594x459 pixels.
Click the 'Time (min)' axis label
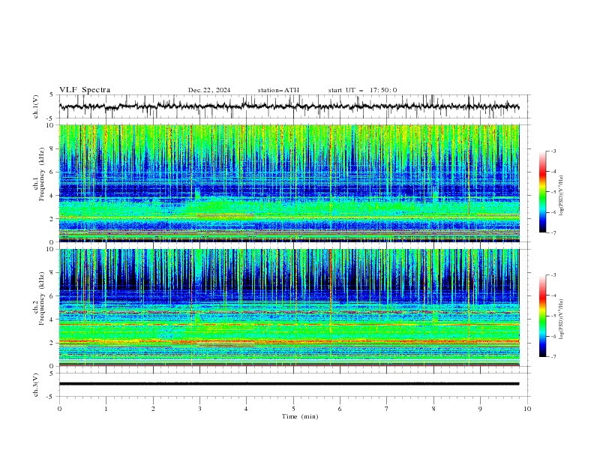(x=300, y=416)
